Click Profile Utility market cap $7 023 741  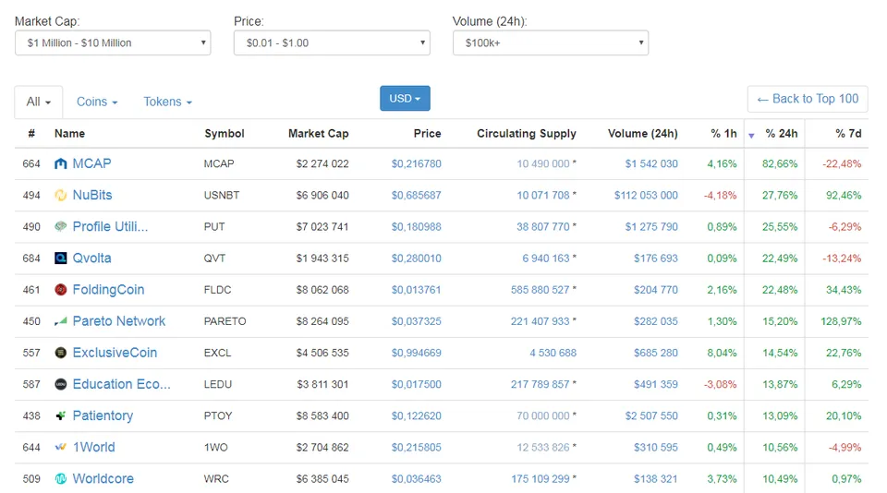[x=322, y=227]
